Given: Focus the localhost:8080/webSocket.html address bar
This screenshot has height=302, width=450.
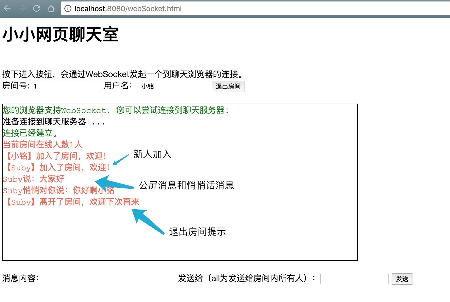Looking at the screenshot, I should pyautogui.click(x=256, y=9).
